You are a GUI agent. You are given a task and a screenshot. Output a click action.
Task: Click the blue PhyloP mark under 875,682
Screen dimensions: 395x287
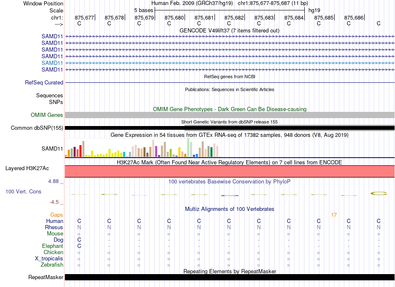click(x=230, y=195)
